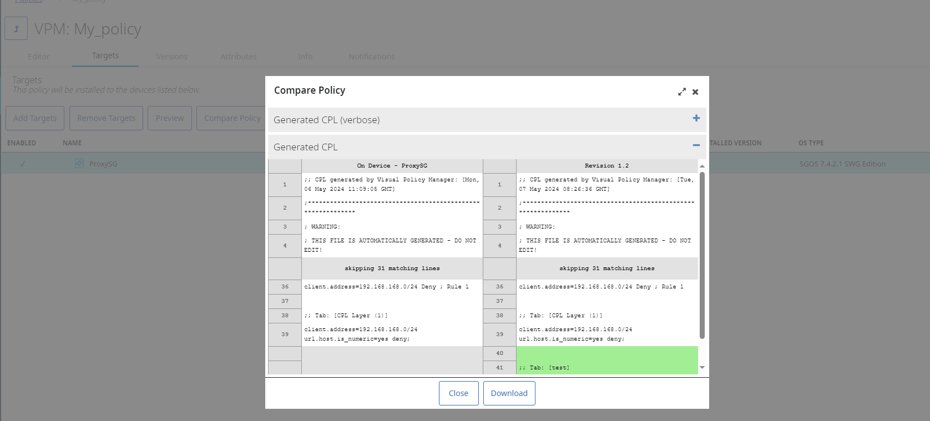Click the ProxySG device icon
930x421 pixels.
(x=79, y=164)
